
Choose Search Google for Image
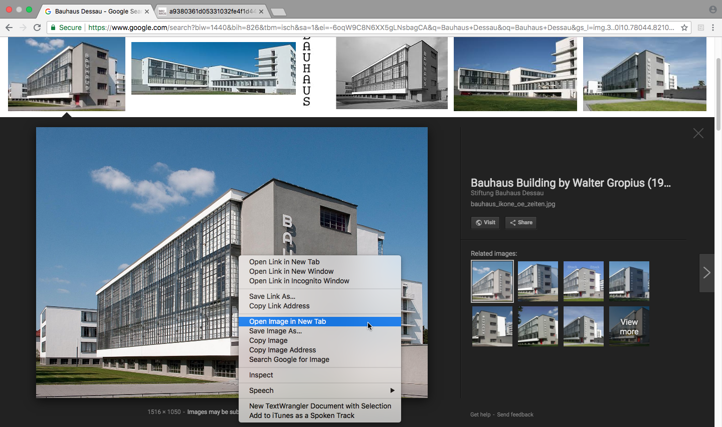pos(289,359)
